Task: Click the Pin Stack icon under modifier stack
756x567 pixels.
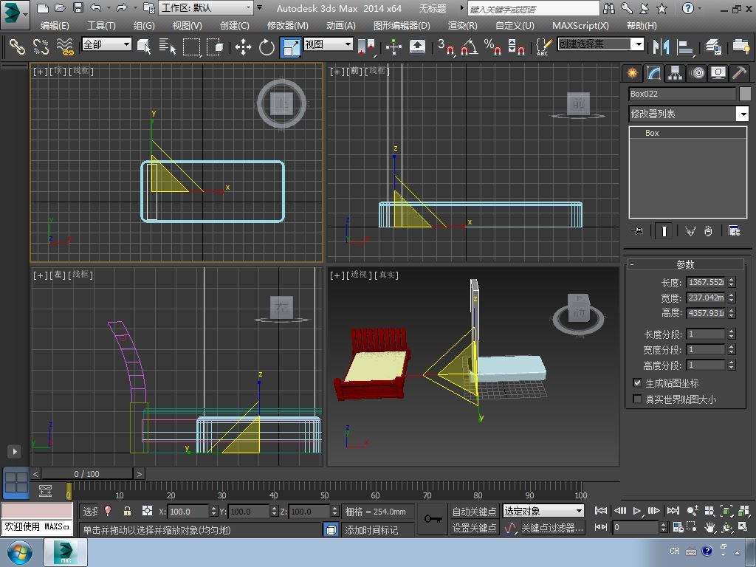Action: (x=638, y=231)
